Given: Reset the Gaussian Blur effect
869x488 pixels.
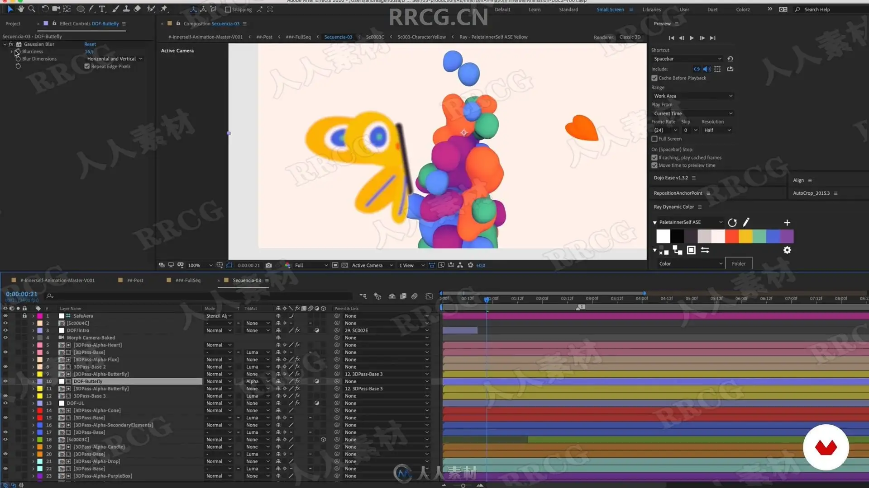Looking at the screenshot, I should point(90,44).
